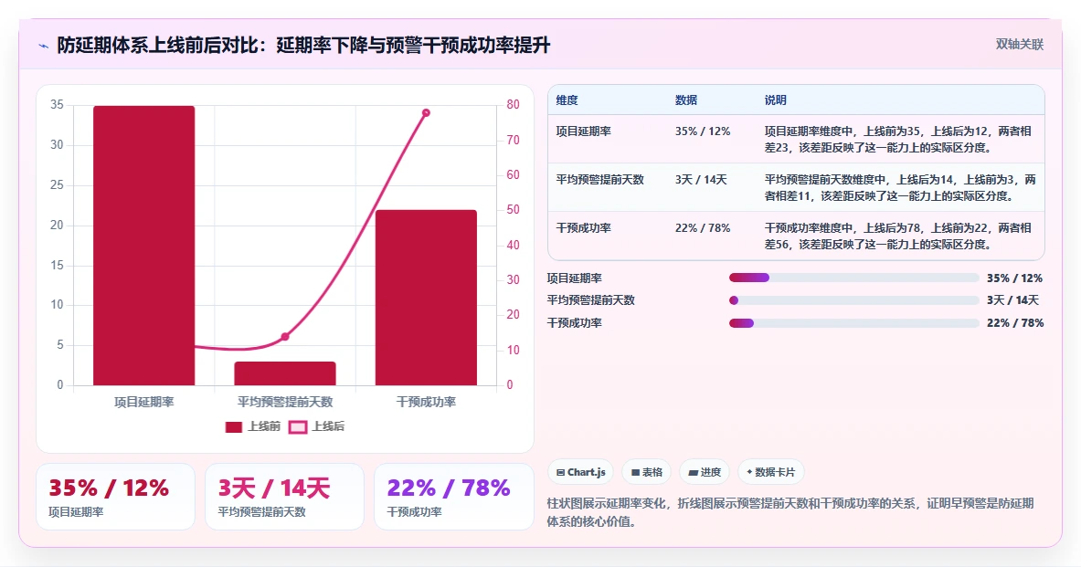Click the 干预成功率 bar in the chart
Screen dimensions: 1081x567
(426, 298)
